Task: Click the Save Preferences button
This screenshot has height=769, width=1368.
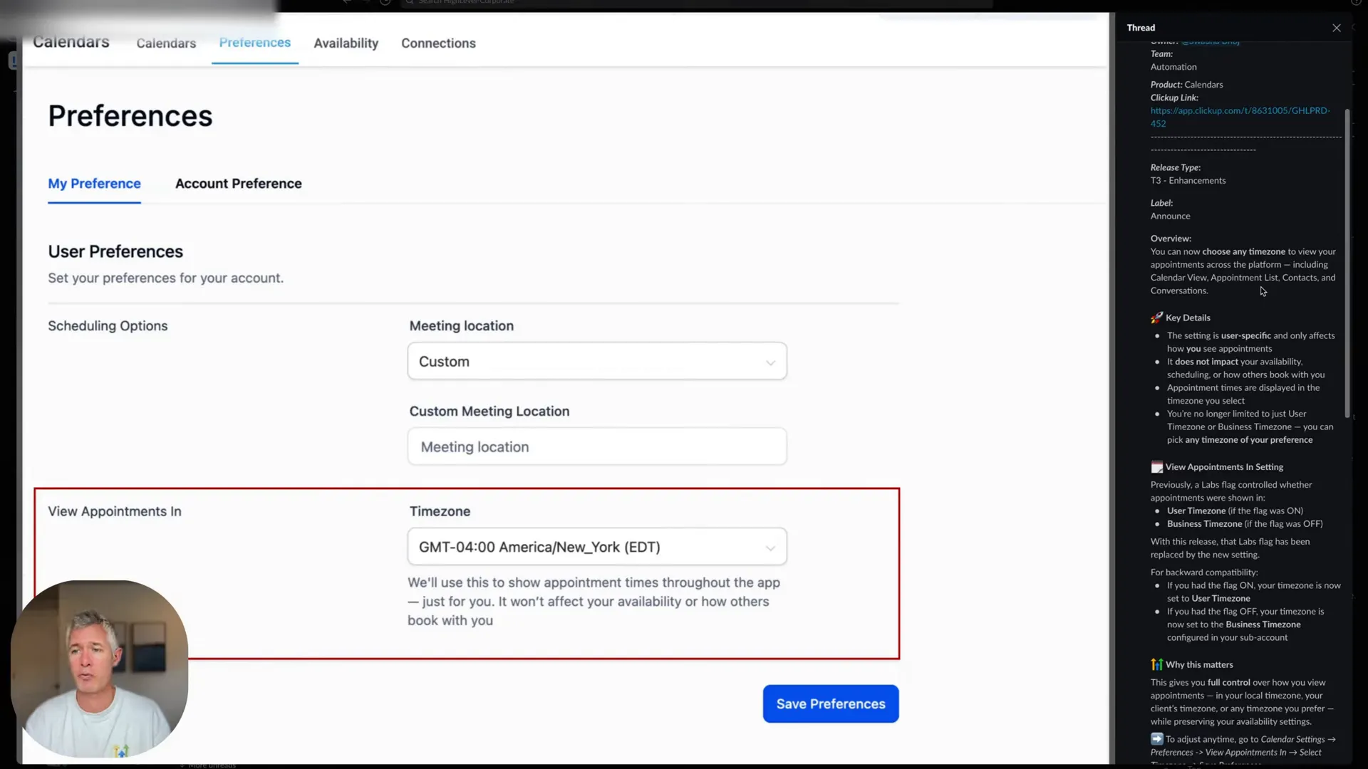Action: (x=831, y=703)
